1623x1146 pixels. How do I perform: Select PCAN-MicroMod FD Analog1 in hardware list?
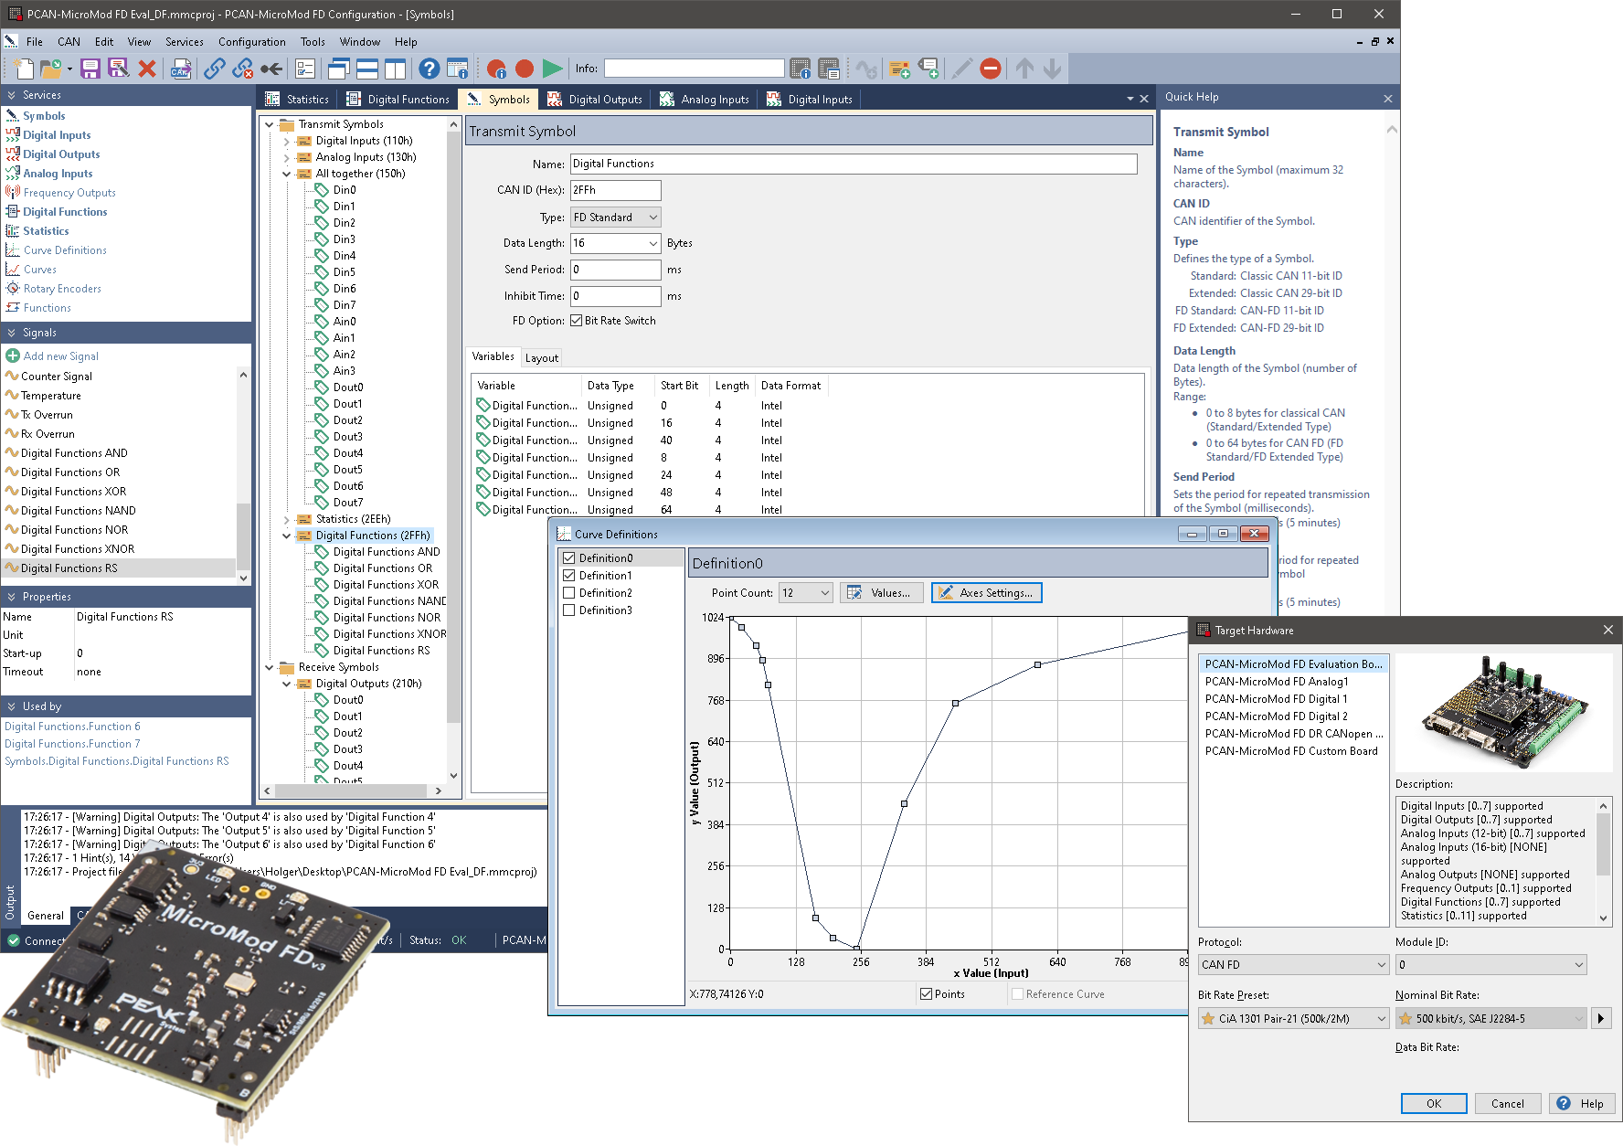(1277, 681)
